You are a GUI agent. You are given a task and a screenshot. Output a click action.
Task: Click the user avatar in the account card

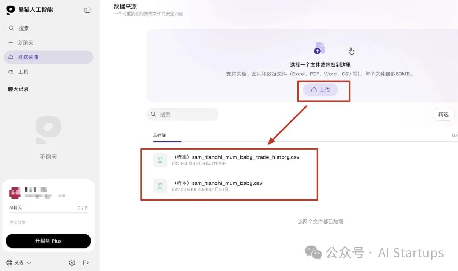click(x=15, y=193)
